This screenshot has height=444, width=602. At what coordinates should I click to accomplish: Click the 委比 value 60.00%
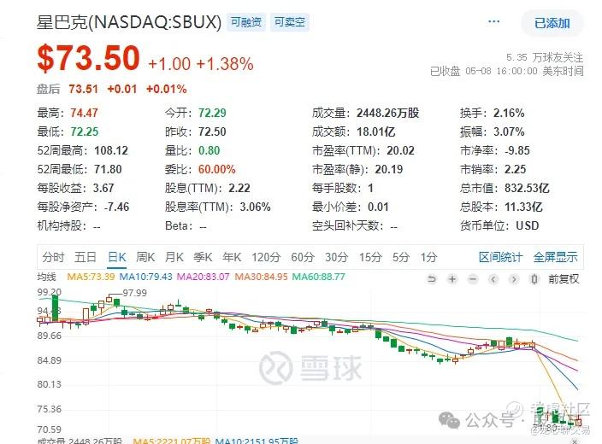point(217,169)
